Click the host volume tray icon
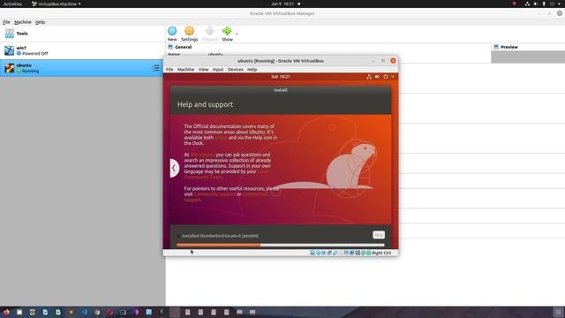565x318 pixels. click(536, 4)
